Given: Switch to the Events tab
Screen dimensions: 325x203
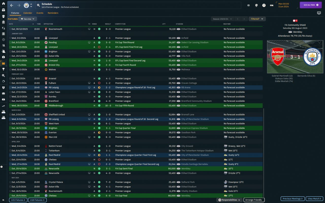Looking at the screenshot, I should (x=40, y=13).
